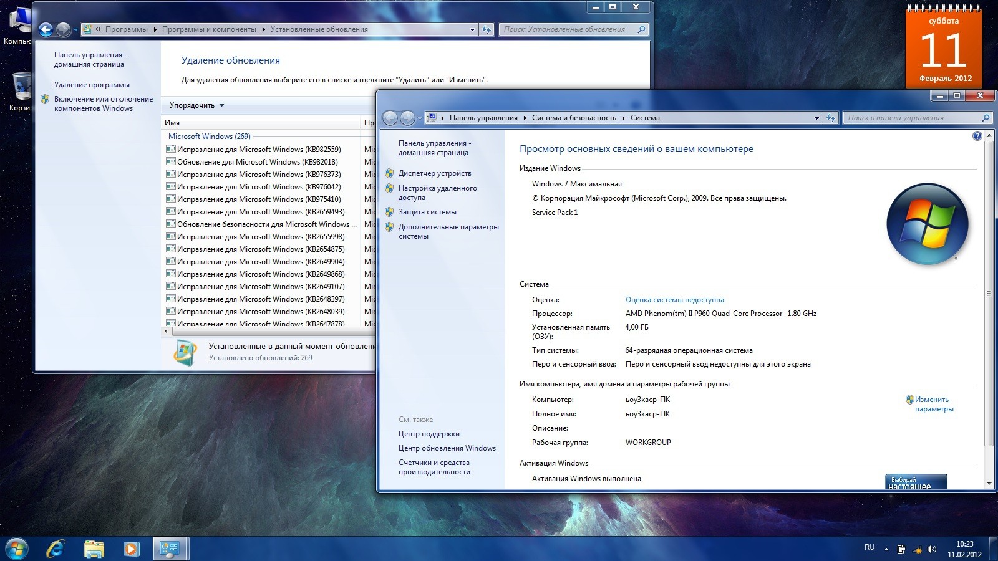Open Защита системы link
This screenshot has width=998, height=561.
(x=427, y=212)
